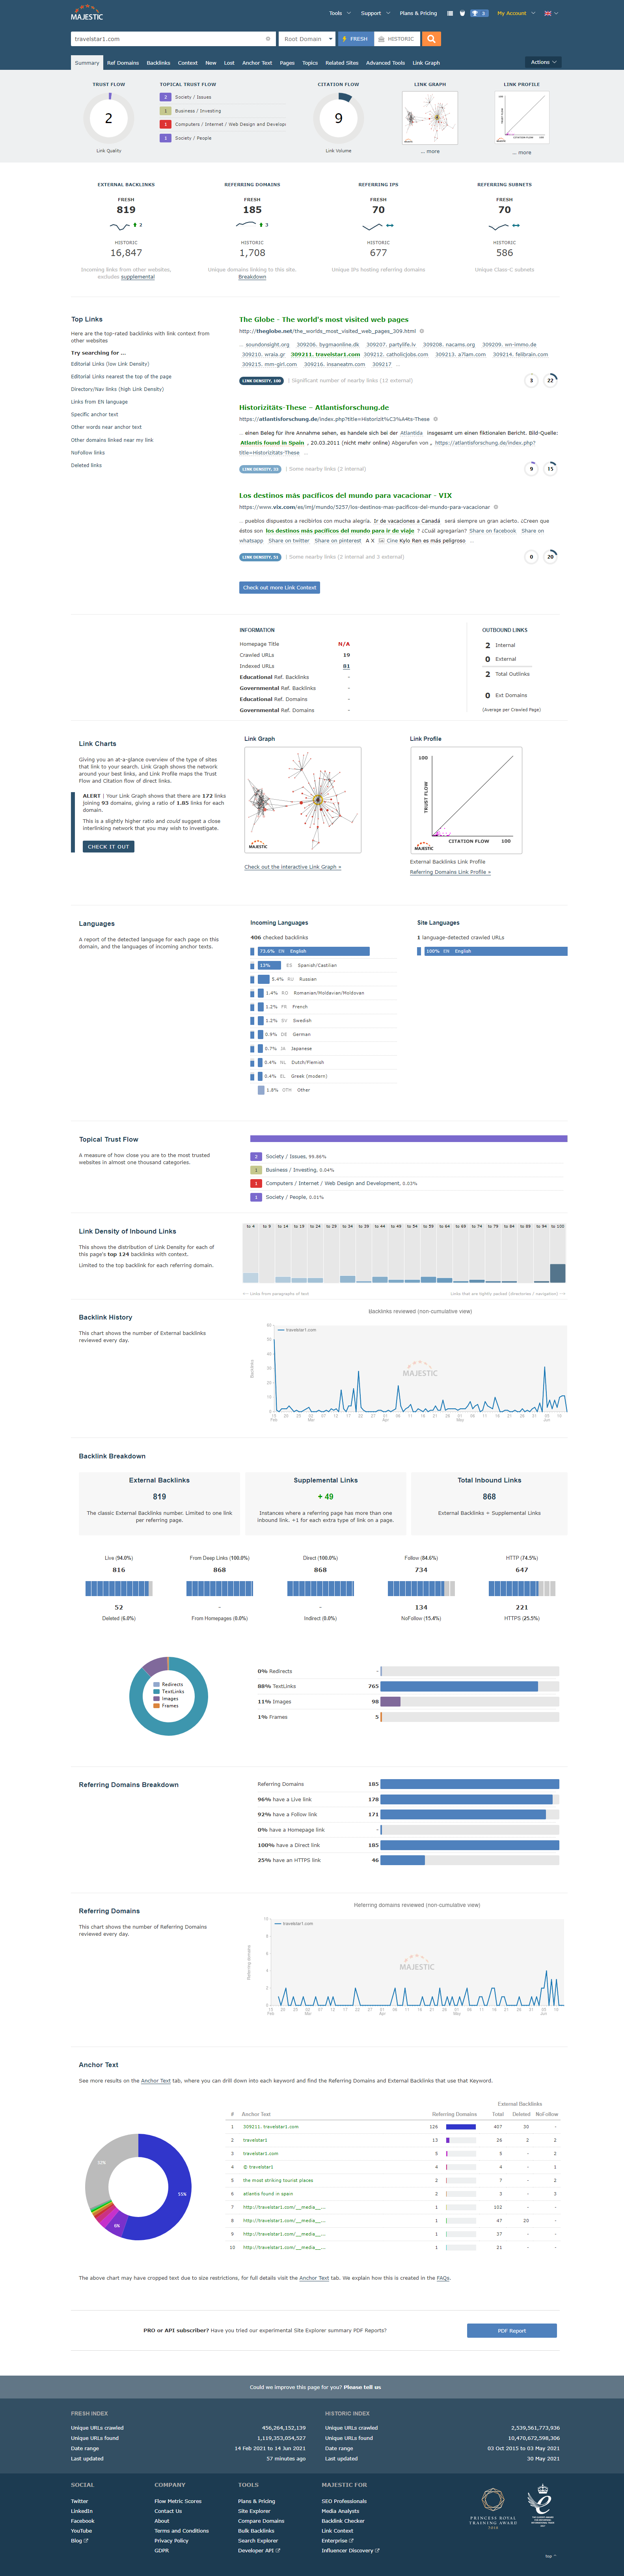Switch to the Topics tab
Image resolution: width=624 pixels, height=2576 pixels.
point(310,63)
